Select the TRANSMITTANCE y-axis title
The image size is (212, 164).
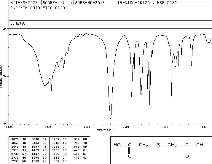click(x=1, y=77)
